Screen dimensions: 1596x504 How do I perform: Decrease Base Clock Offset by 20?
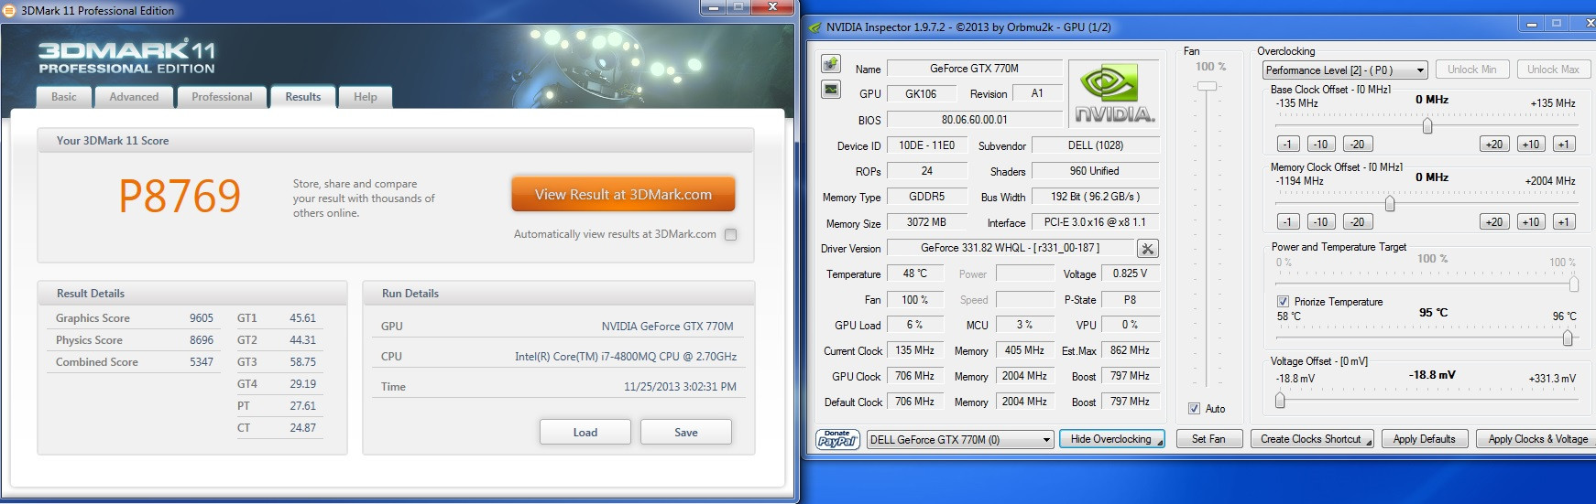[1357, 144]
